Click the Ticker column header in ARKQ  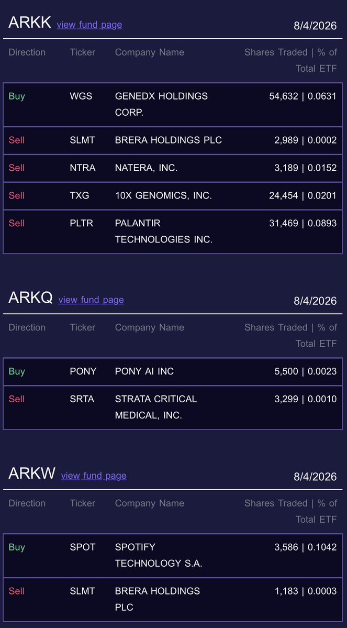(83, 327)
